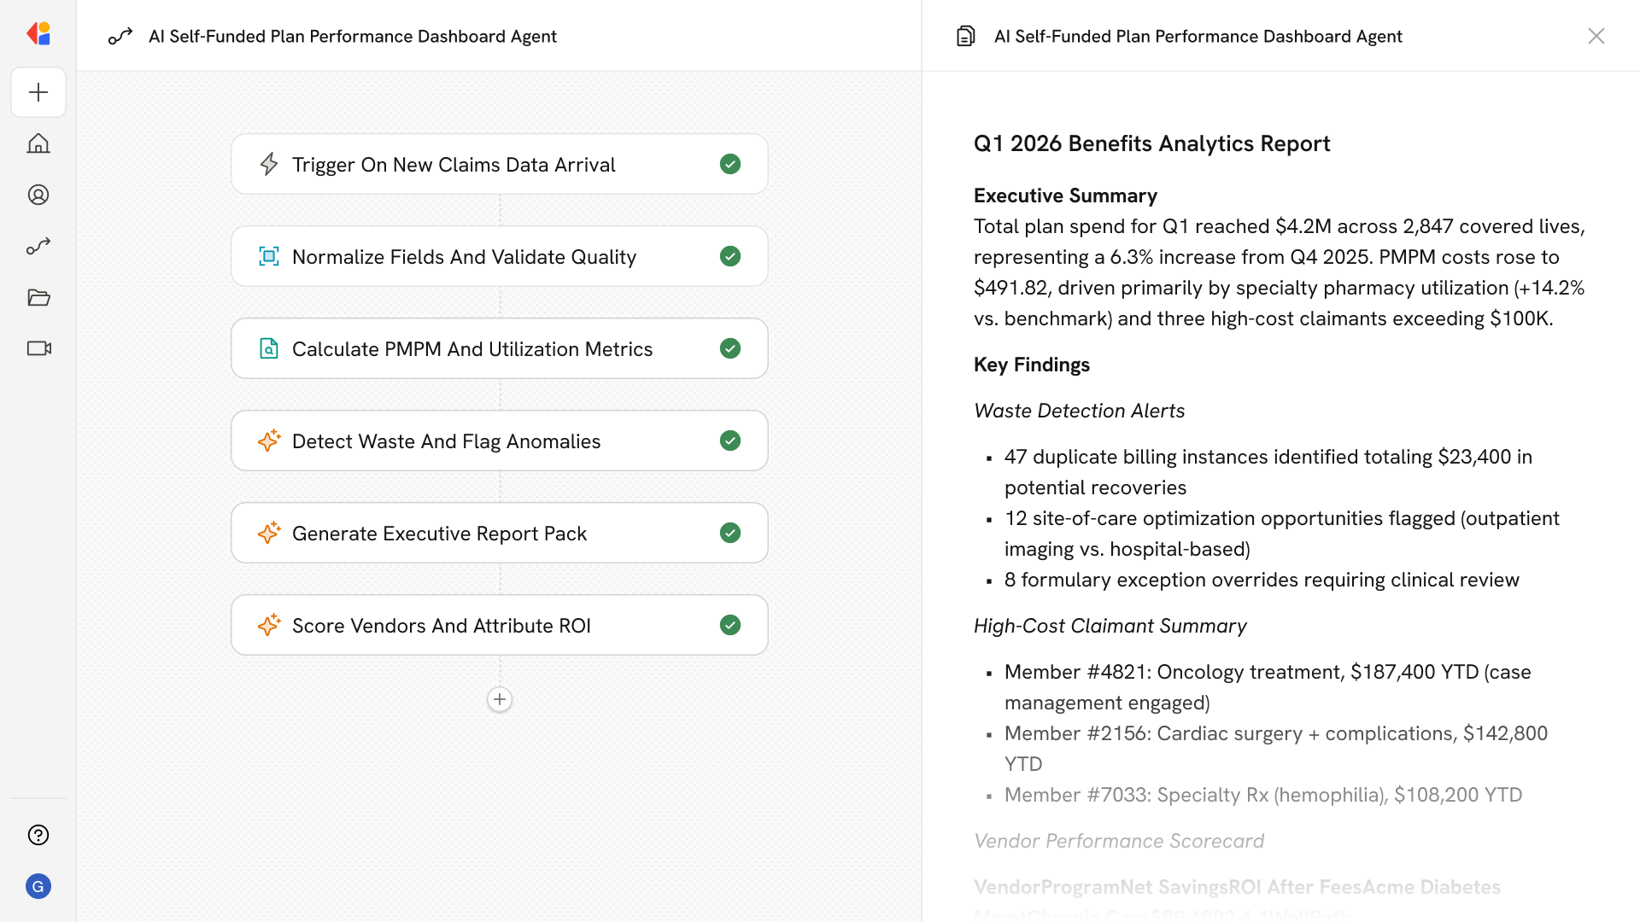Viewport: 1640px width, 922px height.
Task: Click the G account avatar
Action: pos(38,886)
